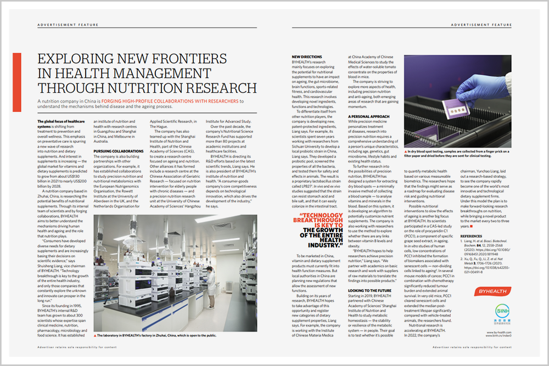The height and width of the screenshot is (366, 549).
Task: Click headline line 'THROUGH NUTRITION RESEARCH'
Action: coord(147,88)
